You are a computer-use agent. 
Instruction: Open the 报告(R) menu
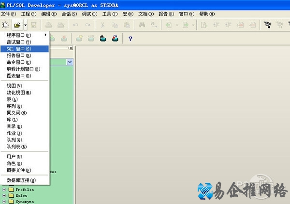tap(166, 14)
